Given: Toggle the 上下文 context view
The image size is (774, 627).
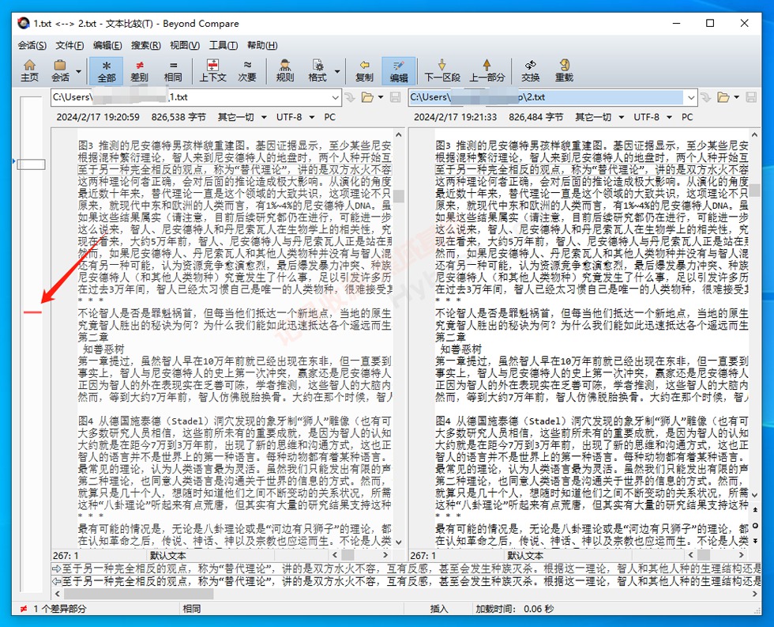Looking at the screenshot, I should tap(212, 70).
